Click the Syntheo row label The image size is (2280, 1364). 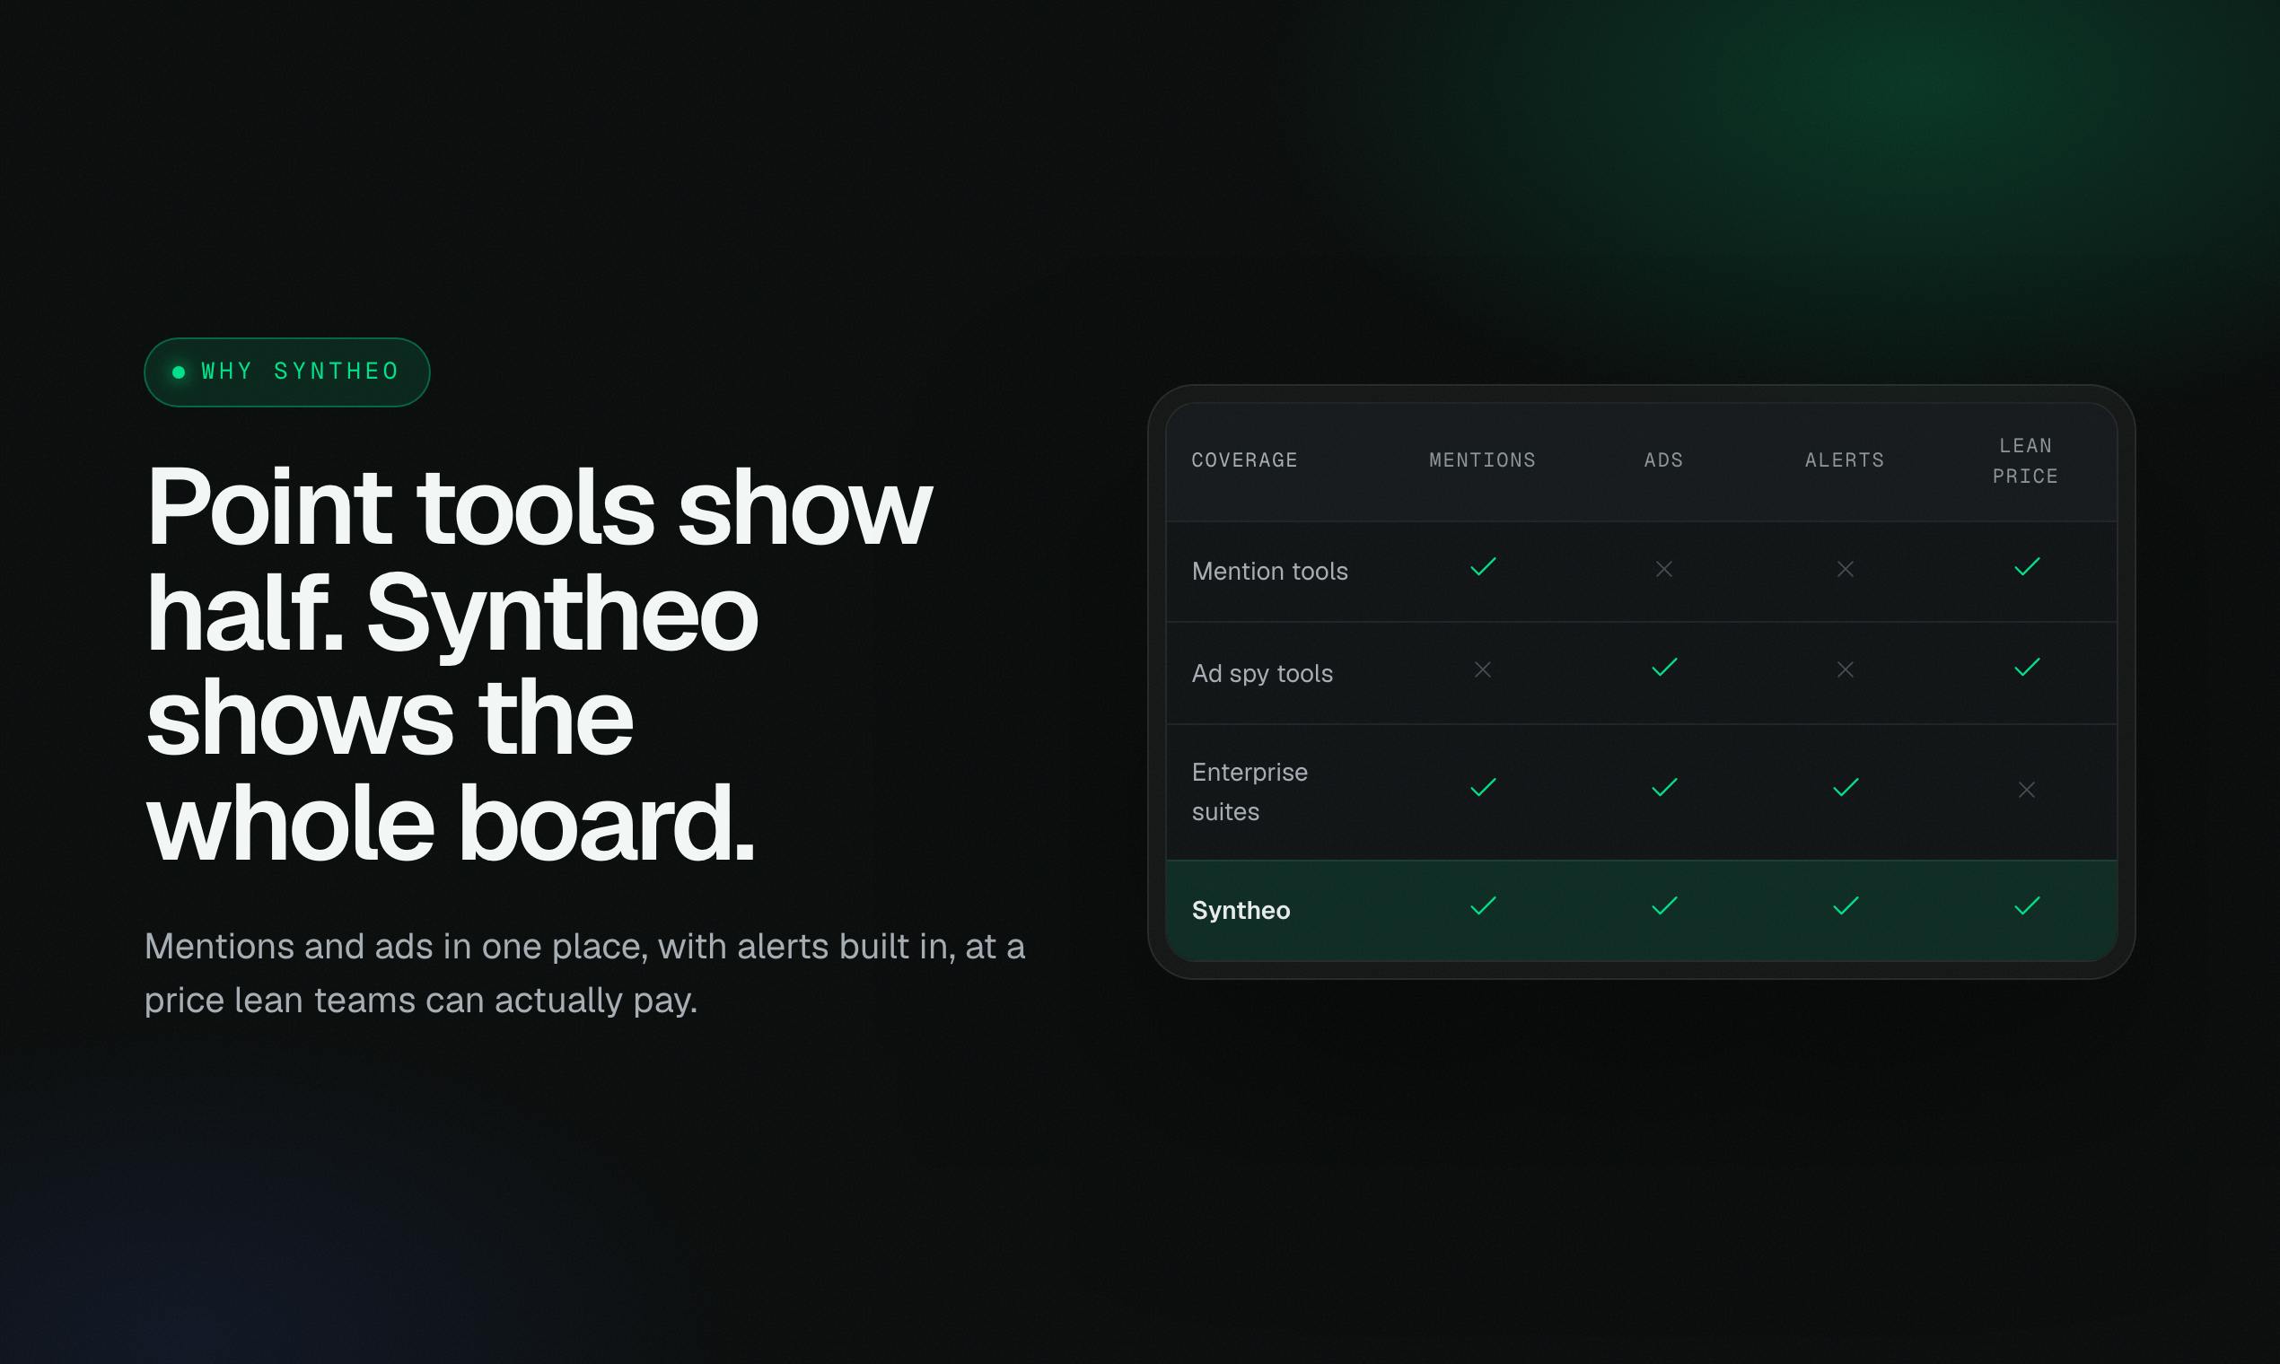click(1241, 910)
